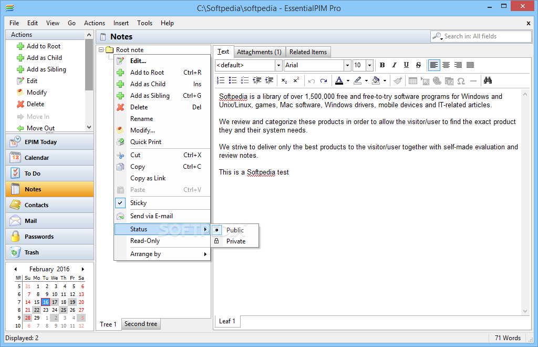
Task: Increase indent of text
Action: point(269,80)
